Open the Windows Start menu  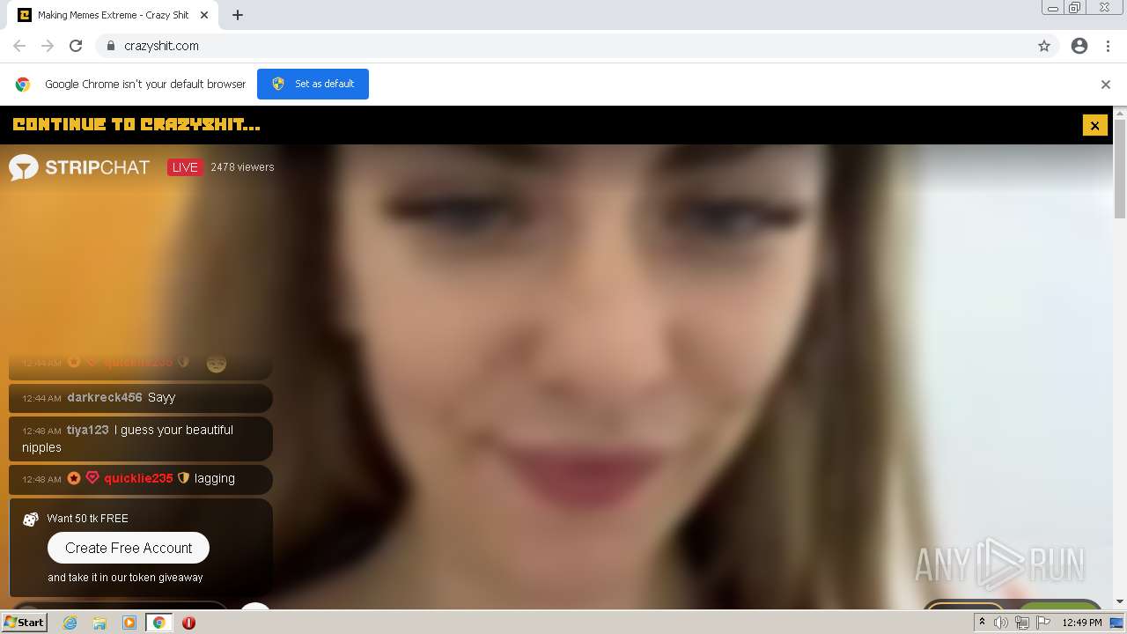click(25, 622)
